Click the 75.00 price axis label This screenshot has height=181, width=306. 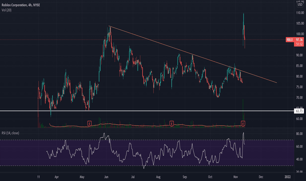300,87
